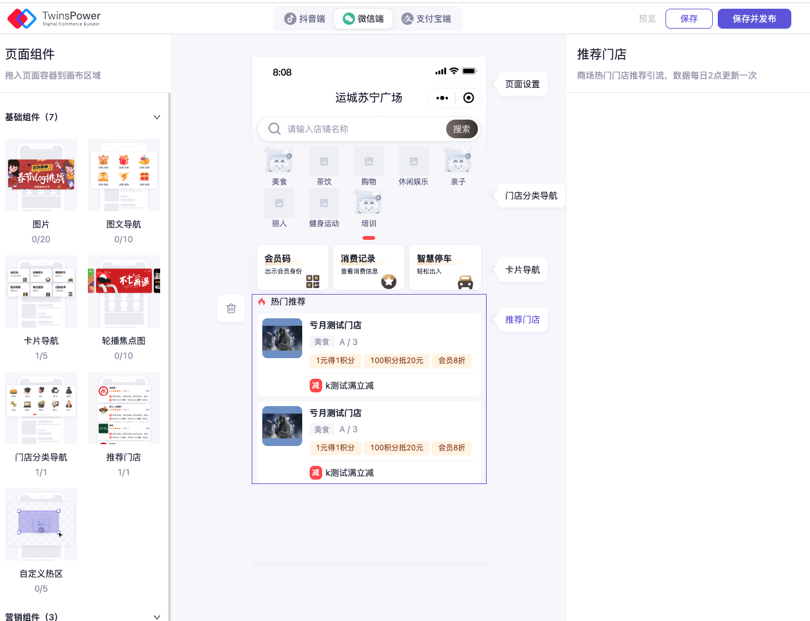Click the 预览 link
The image size is (810, 621).
(x=647, y=19)
